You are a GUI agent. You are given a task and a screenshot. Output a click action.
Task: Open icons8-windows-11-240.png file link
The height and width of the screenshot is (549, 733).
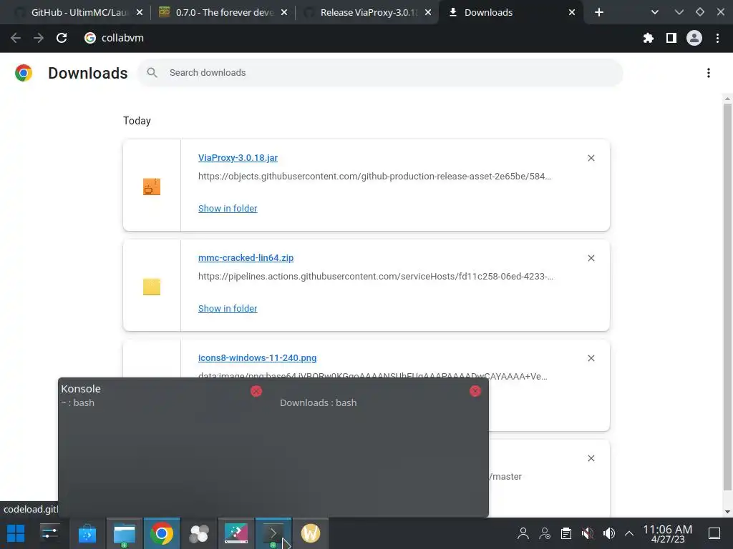[x=257, y=357]
